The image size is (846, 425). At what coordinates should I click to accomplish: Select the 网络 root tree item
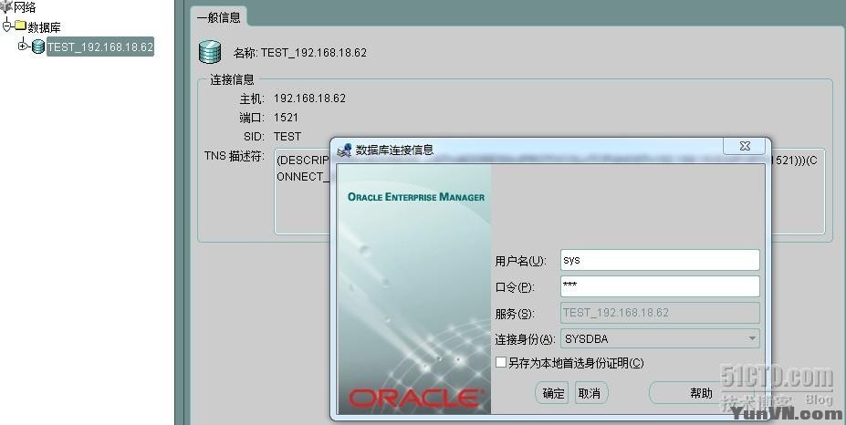[x=25, y=7]
